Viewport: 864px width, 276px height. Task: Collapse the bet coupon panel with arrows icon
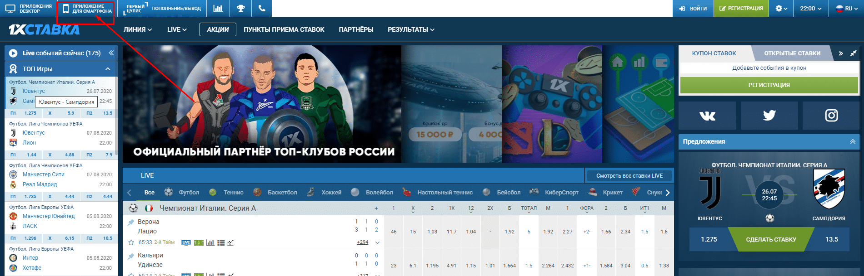tap(854, 53)
